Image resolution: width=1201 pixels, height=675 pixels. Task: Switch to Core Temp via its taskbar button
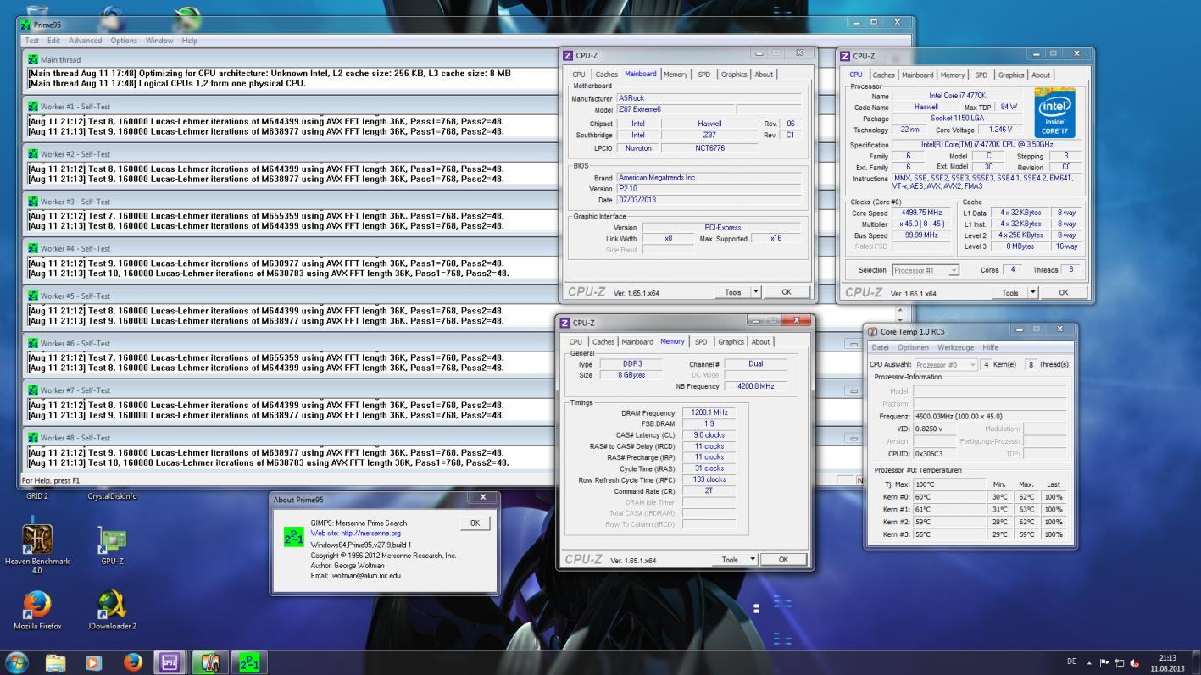[x=209, y=662]
